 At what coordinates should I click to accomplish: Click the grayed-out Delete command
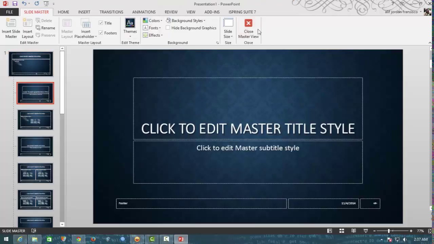(44, 21)
